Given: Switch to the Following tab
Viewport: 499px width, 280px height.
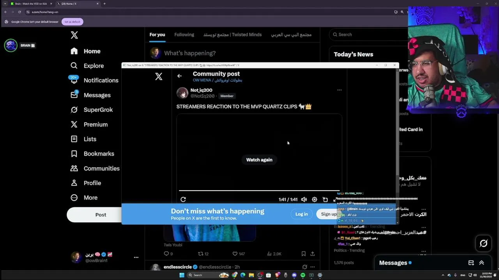Looking at the screenshot, I should click(184, 35).
